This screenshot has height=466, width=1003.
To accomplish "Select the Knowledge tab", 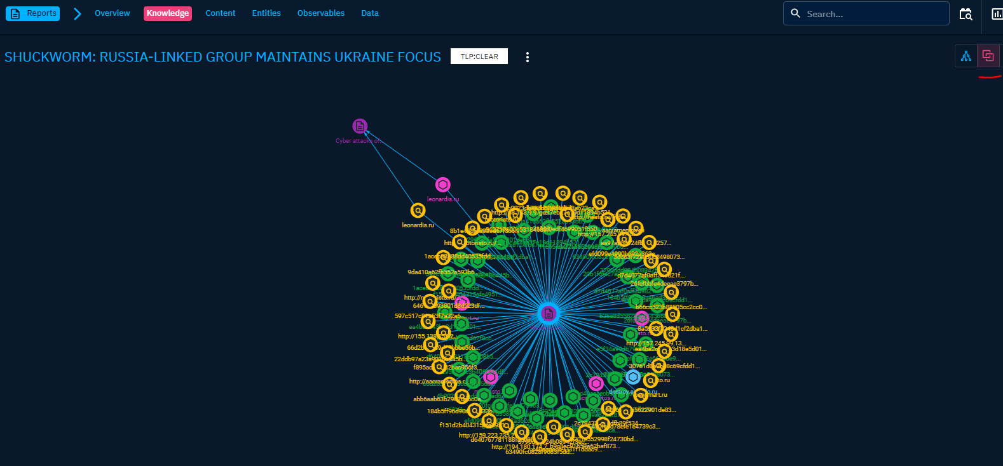I will (168, 13).
